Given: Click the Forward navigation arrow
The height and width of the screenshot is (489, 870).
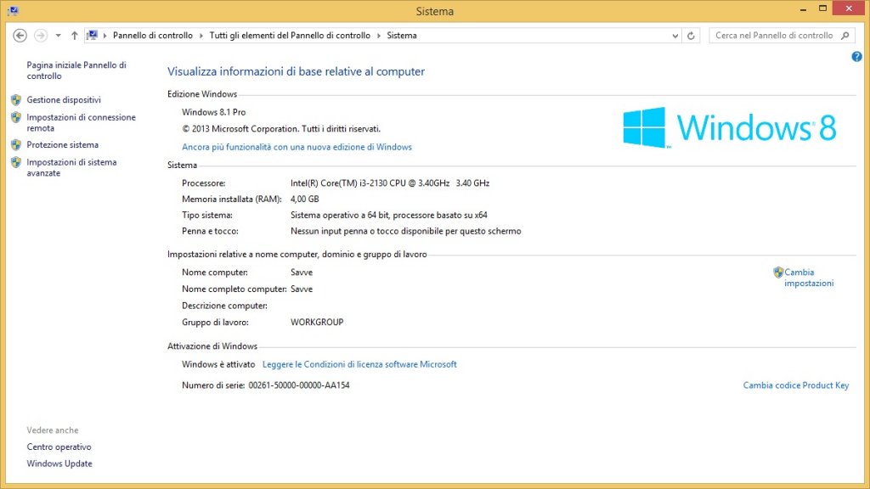Looking at the screenshot, I should pos(41,36).
